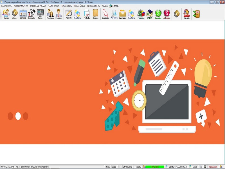
Task: Open the RELATÓRIOS menu
Action: click(80, 6)
